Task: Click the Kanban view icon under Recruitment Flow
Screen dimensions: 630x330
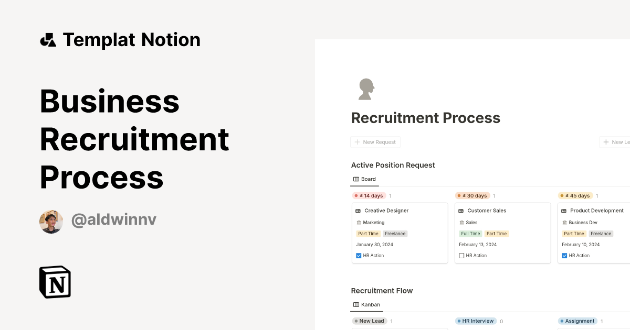Action: 356,304
